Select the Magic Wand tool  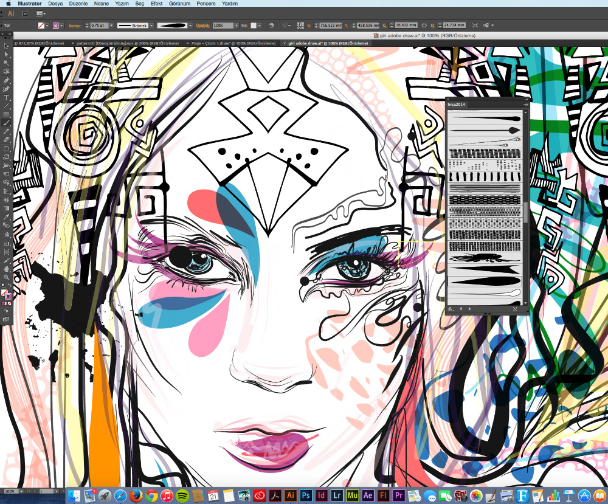click(x=6, y=63)
